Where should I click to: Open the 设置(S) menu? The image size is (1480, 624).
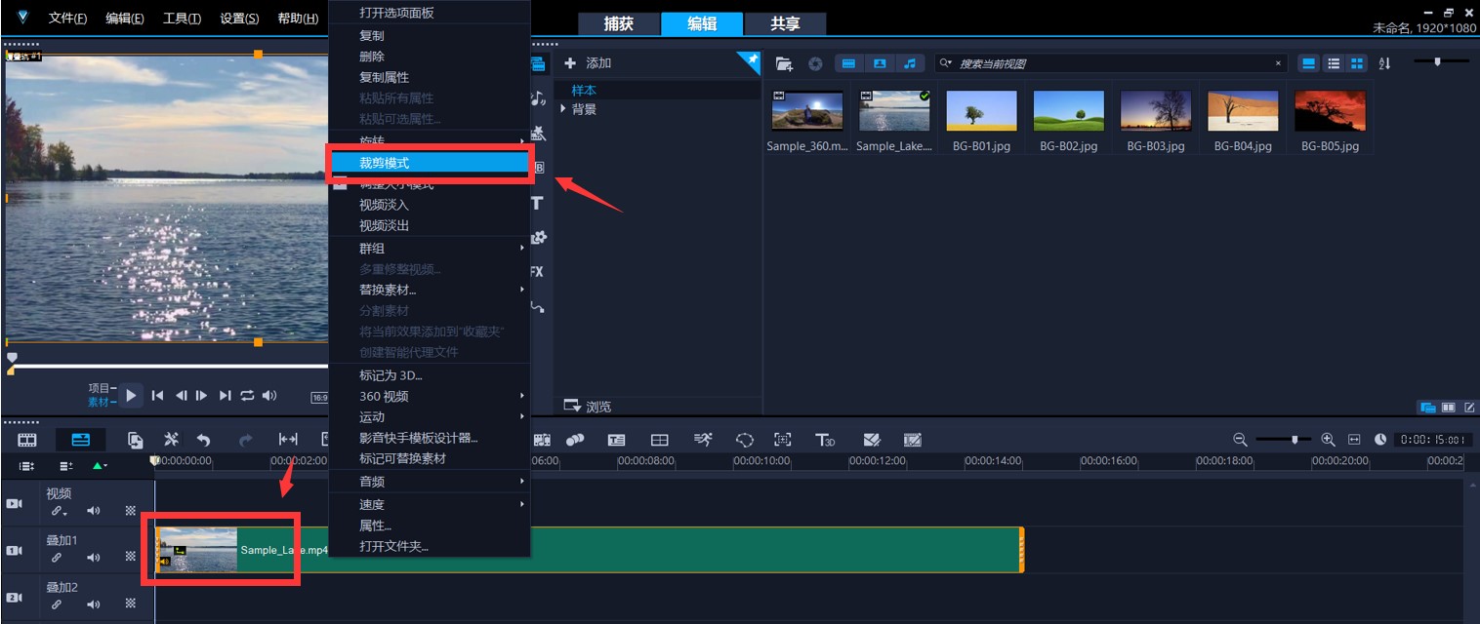pos(239,19)
